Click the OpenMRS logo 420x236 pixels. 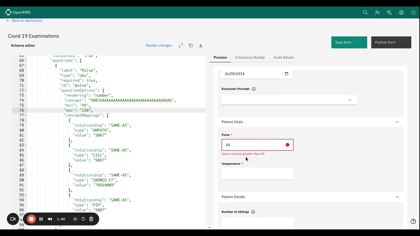coord(18,12)
